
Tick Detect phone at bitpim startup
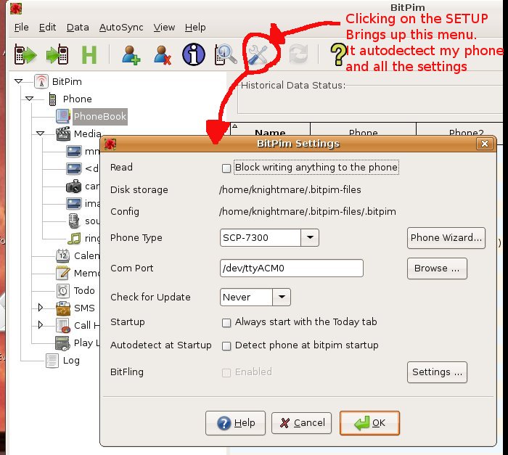[227, 346]
